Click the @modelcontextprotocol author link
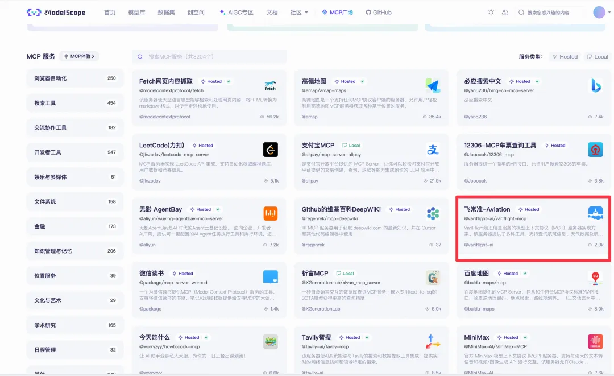614x376 pixels. pyautogui.click(x=164, y=117)
